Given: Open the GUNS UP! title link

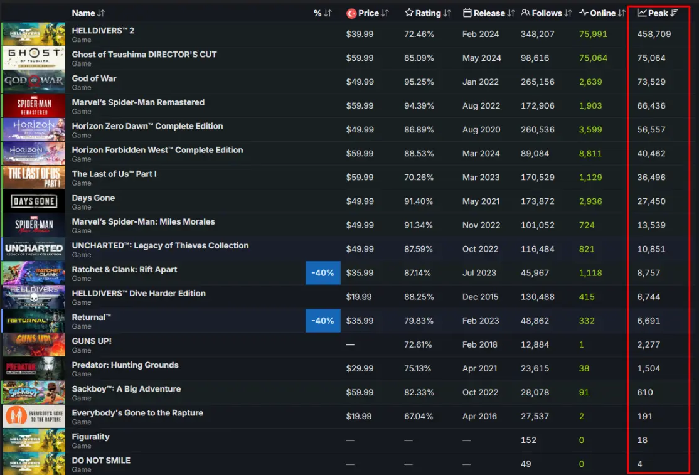Looking at the screenshot, I should coord(92,341).
